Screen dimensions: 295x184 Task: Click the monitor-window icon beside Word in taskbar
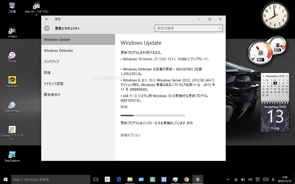(175, 179)
